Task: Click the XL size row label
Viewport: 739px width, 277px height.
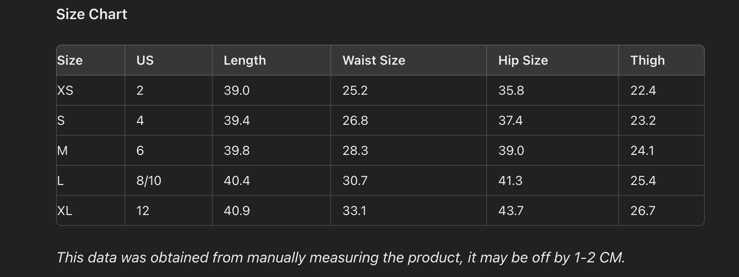Action: tap(65, 211)
